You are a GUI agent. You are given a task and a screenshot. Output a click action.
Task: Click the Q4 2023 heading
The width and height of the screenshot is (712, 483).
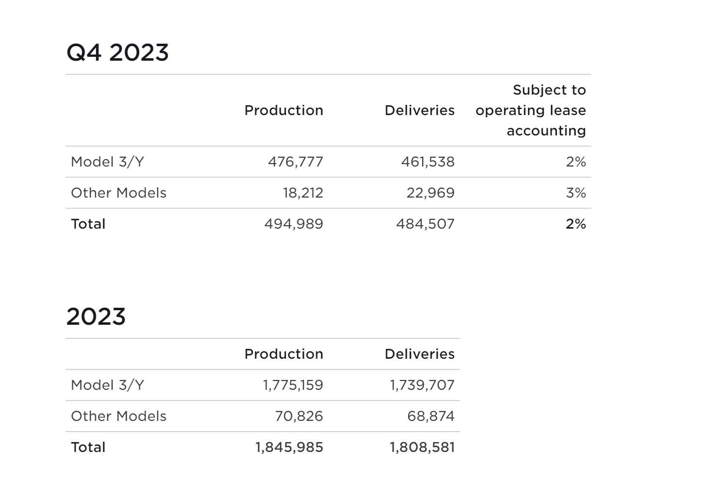tap(117, 52)
